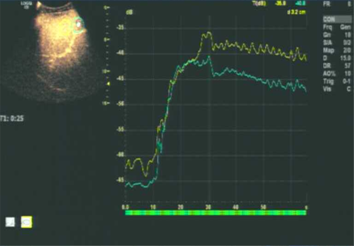This screenshot has height=246, width=354.
Task: Click the DR 57 dynamic range setting
Action: click(336, 66)
